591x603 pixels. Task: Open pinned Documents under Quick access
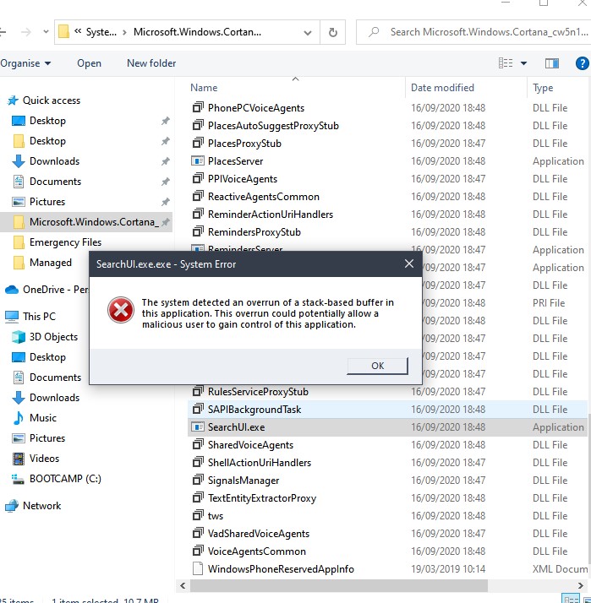click(55, 182)
